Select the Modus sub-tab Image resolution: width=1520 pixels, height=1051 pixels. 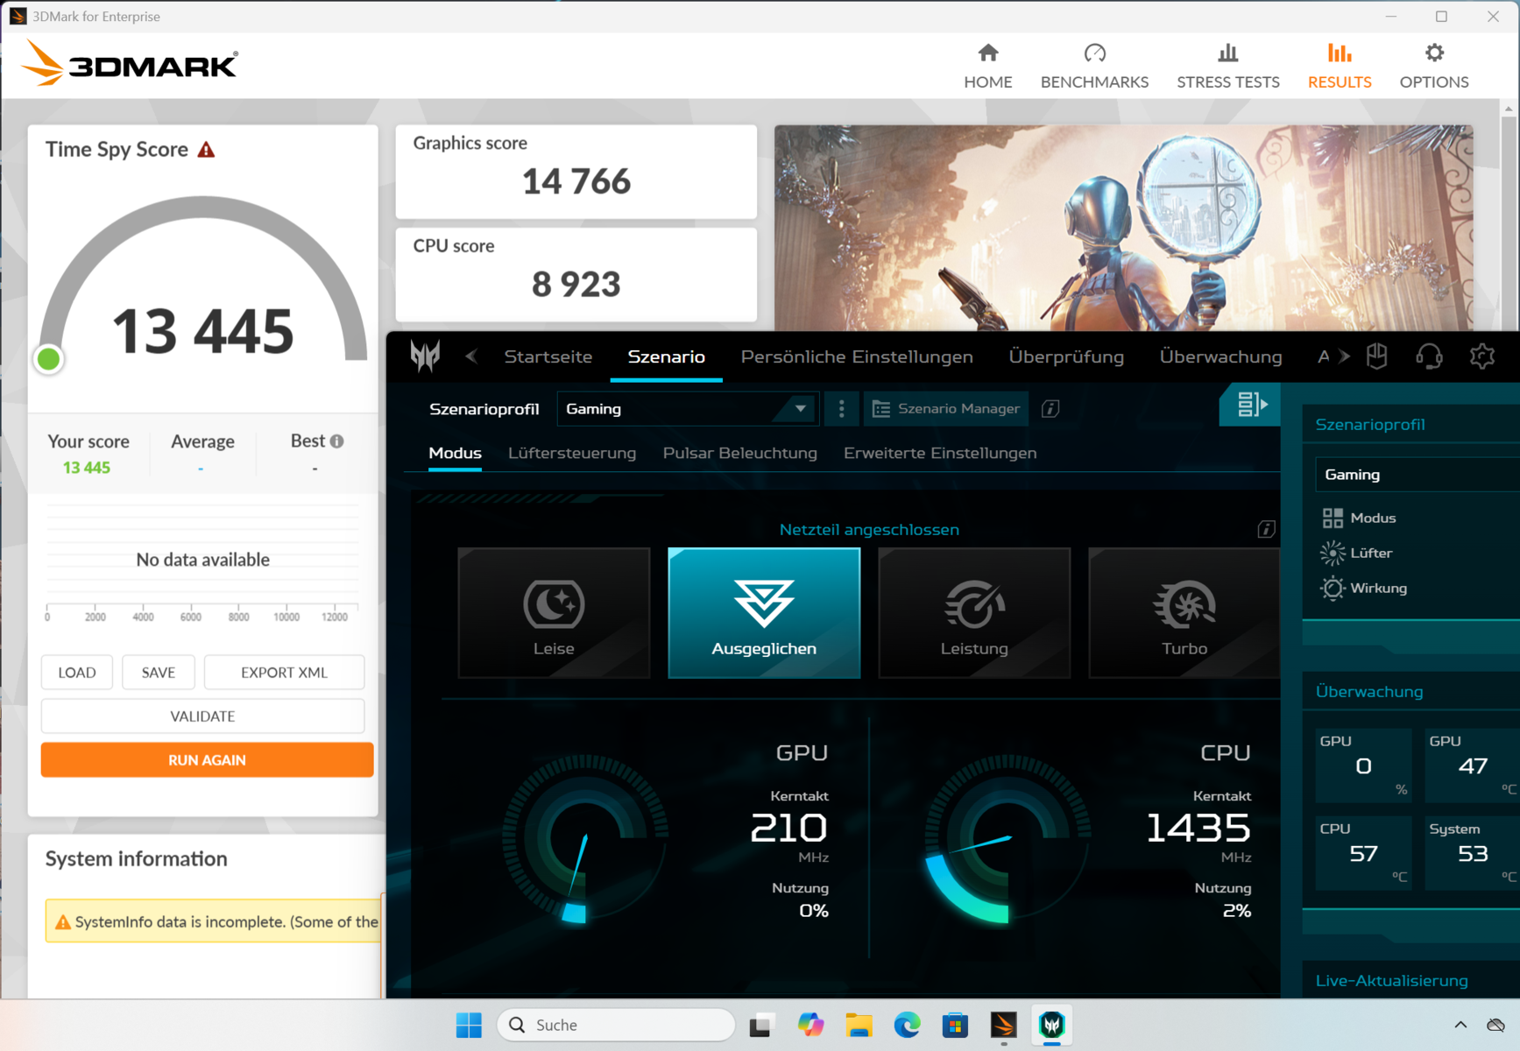coord(455,453)
